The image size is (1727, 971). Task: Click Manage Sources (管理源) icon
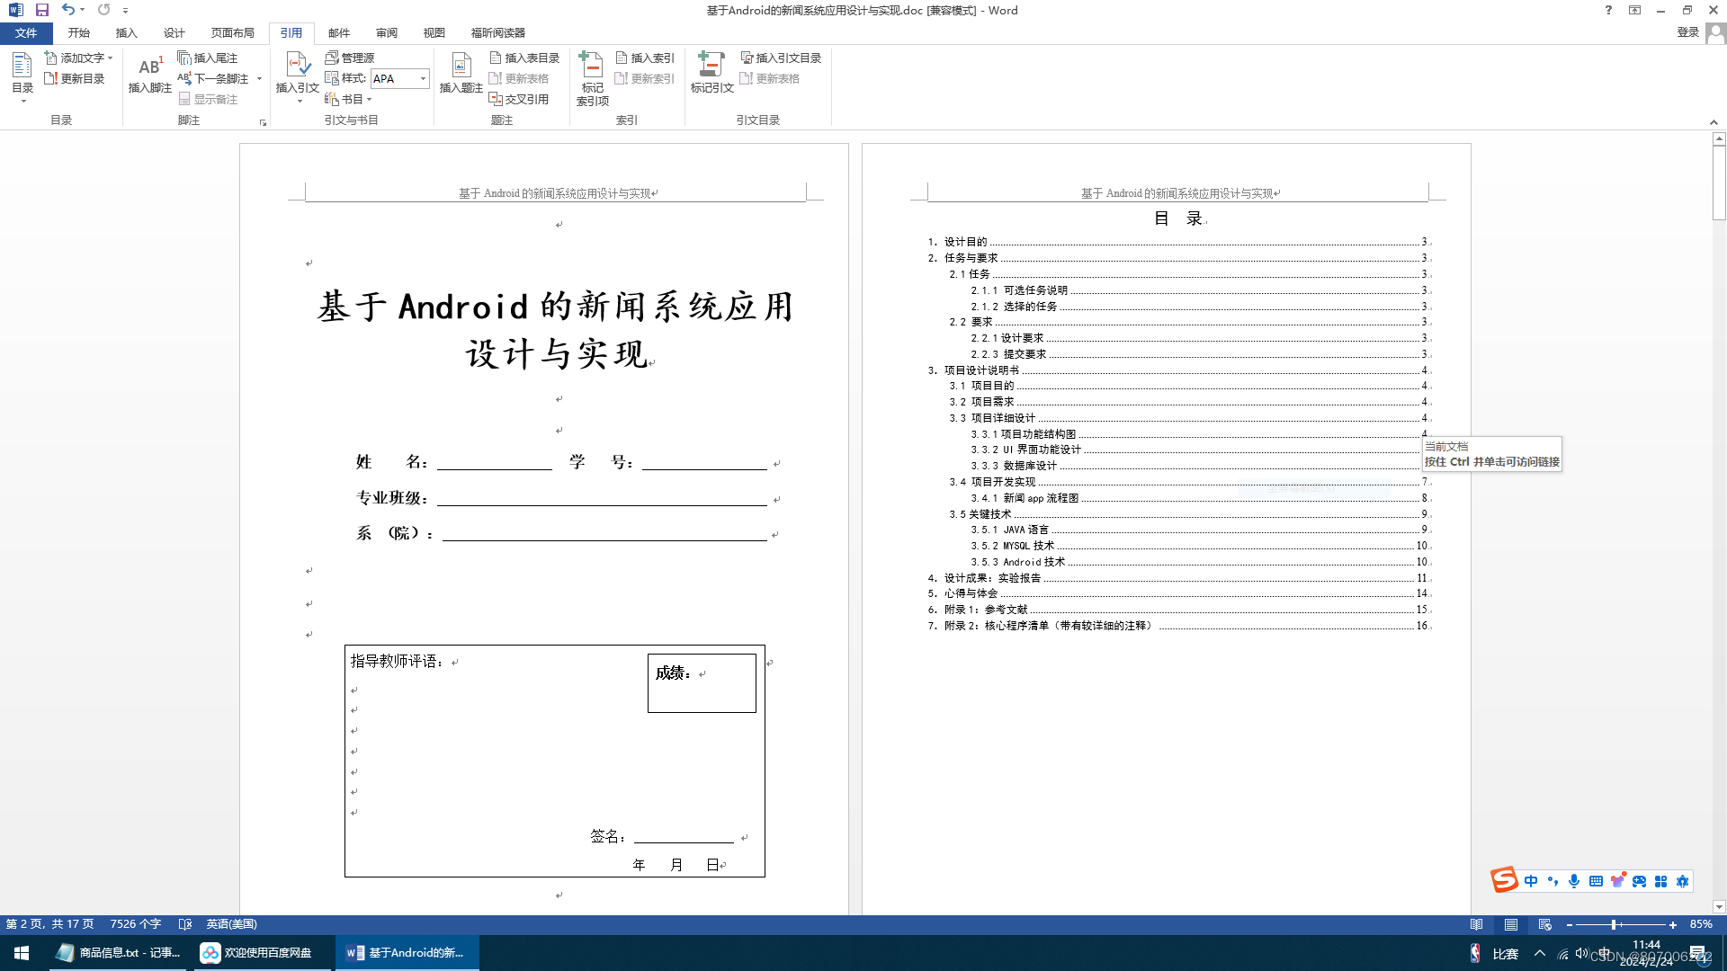tap(350, 58)
